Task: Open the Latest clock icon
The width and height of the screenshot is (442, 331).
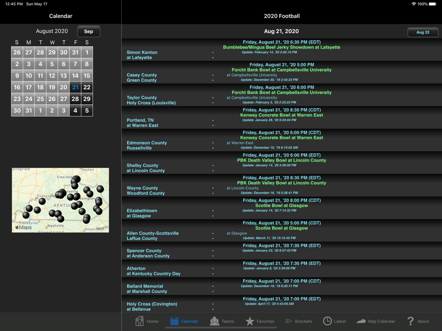Action: (x=327, y=321)
